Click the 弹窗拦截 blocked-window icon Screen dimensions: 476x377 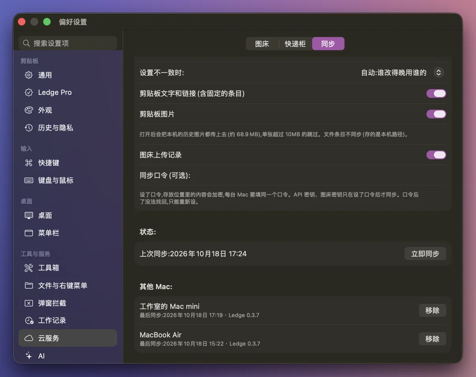(x=29, y=303)
